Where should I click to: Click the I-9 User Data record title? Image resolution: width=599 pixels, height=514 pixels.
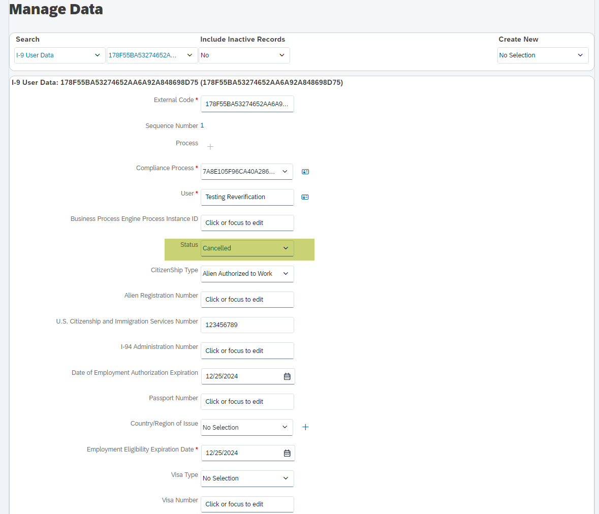coord(177,82)
